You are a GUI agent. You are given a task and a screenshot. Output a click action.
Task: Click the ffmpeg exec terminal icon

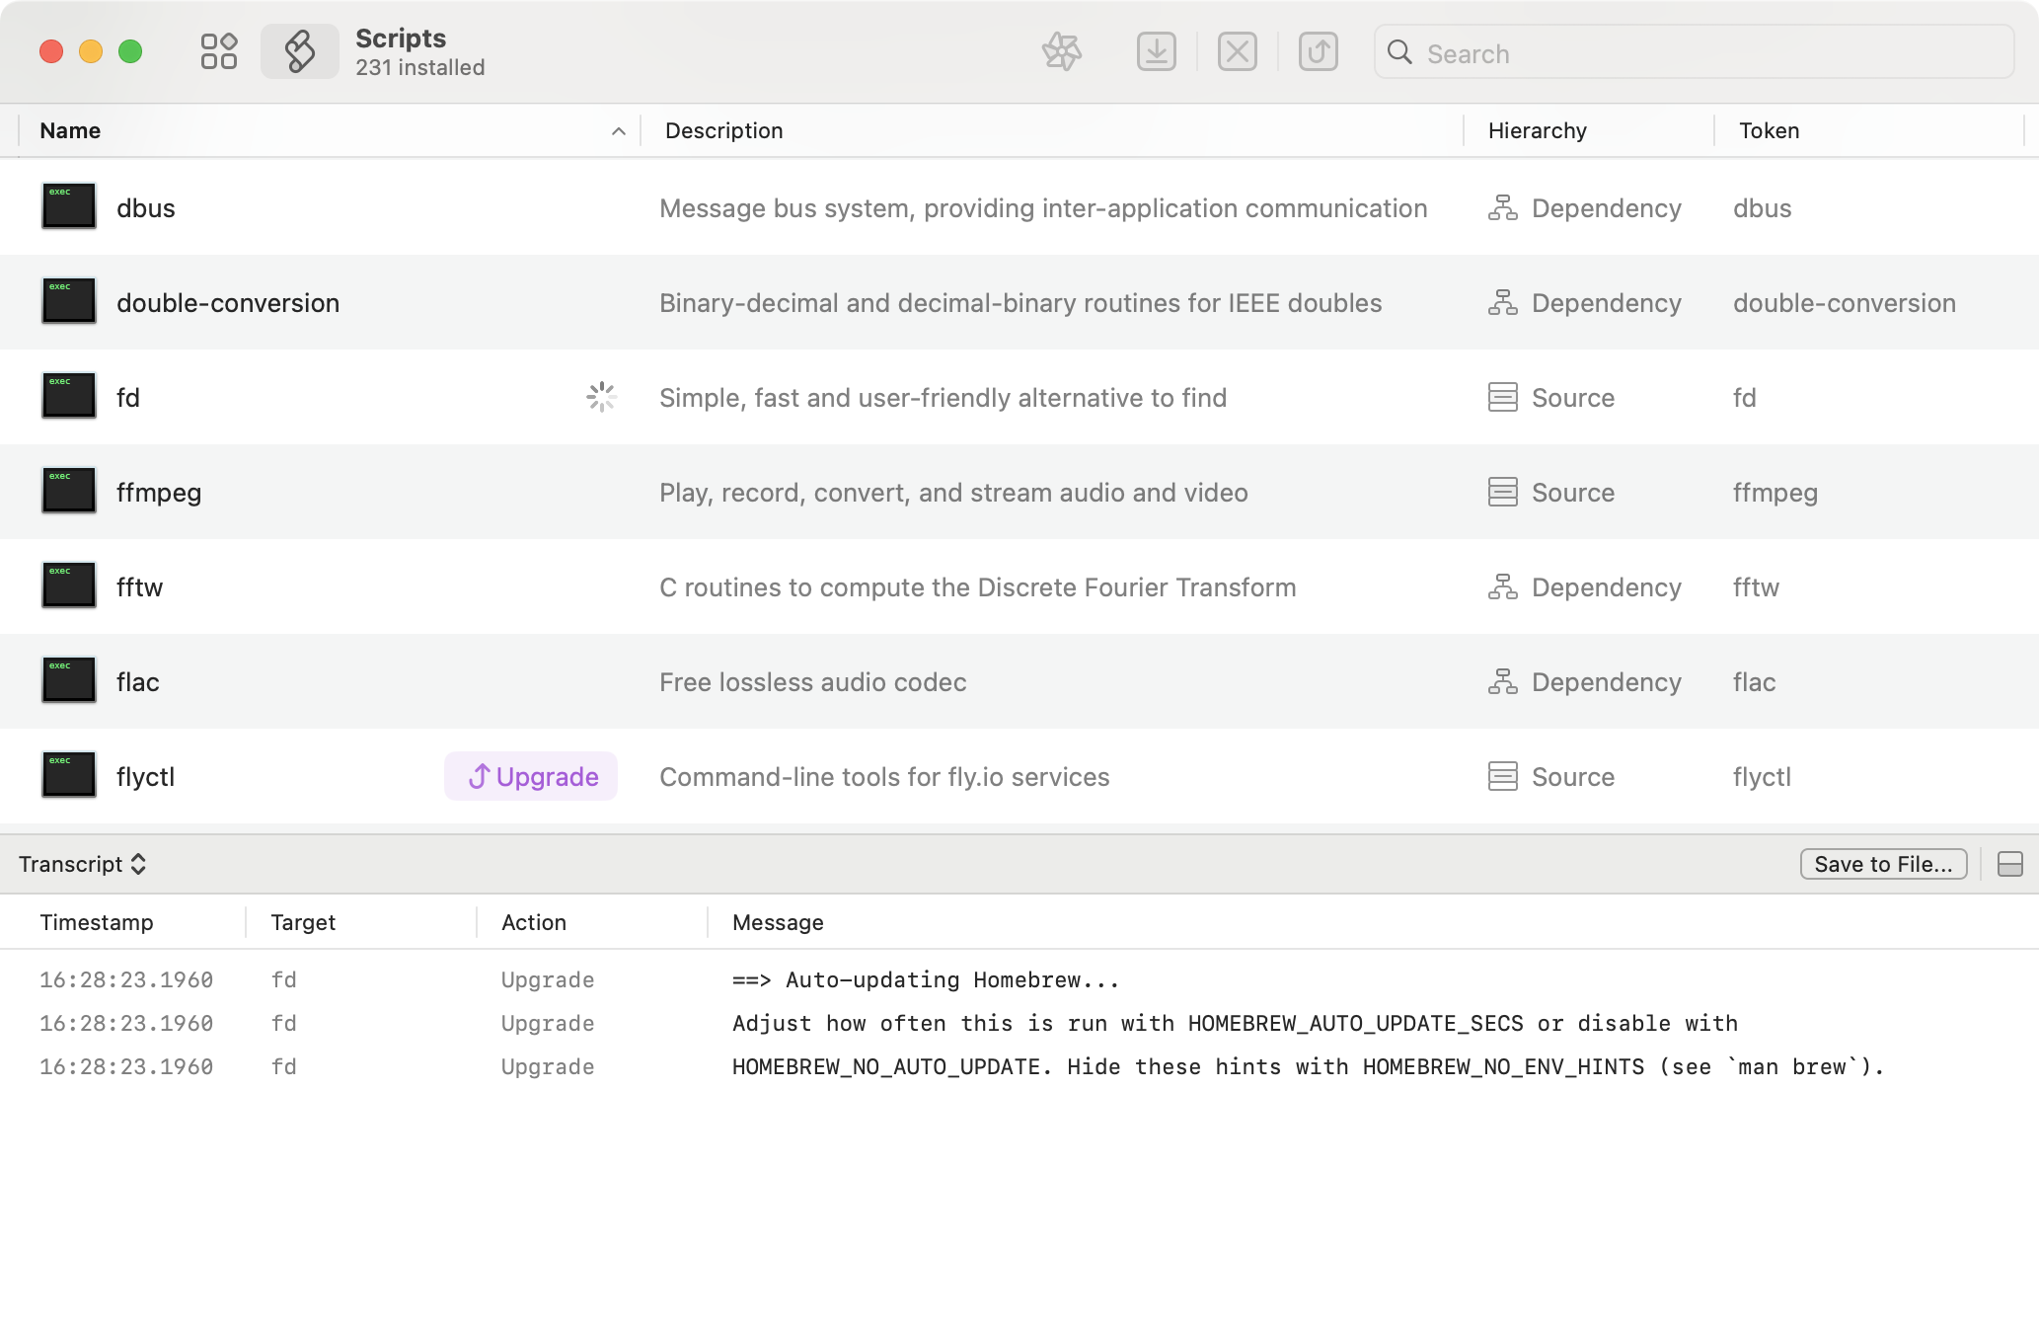point(69,491)
